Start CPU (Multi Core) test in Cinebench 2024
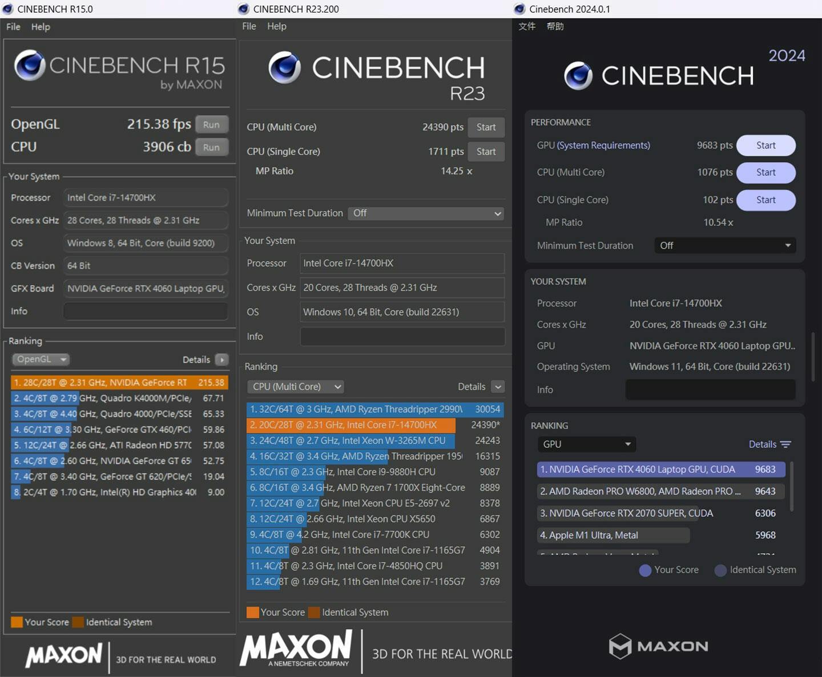822x677 pixels. click(765, 172)
